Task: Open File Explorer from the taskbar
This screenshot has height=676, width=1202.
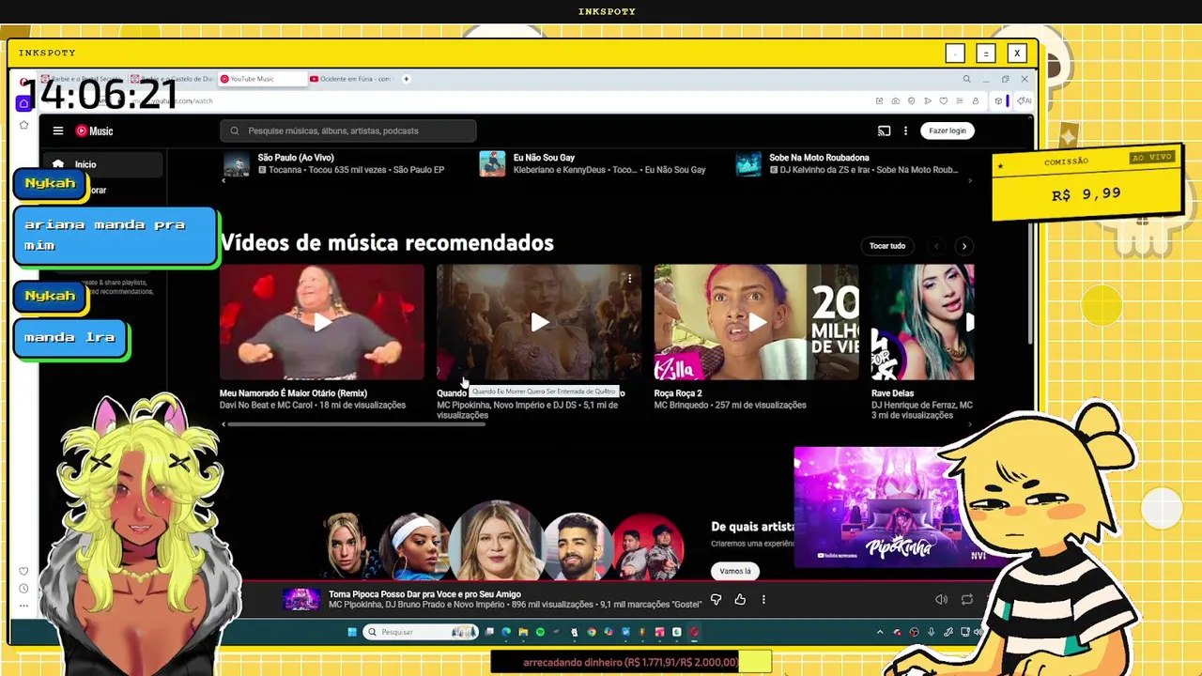Action: click(x=523, y=632)
